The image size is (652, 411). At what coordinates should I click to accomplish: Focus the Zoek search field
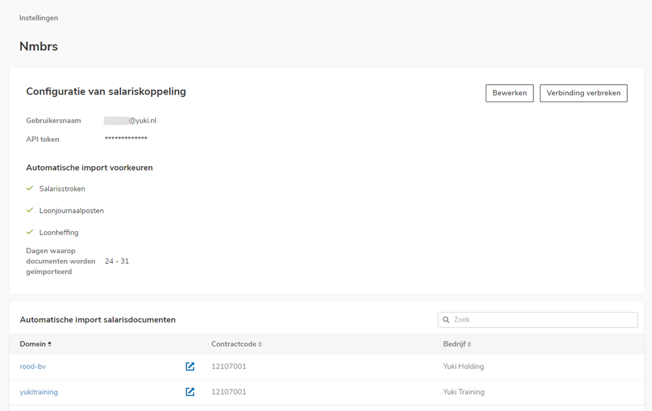click(538, 320)
